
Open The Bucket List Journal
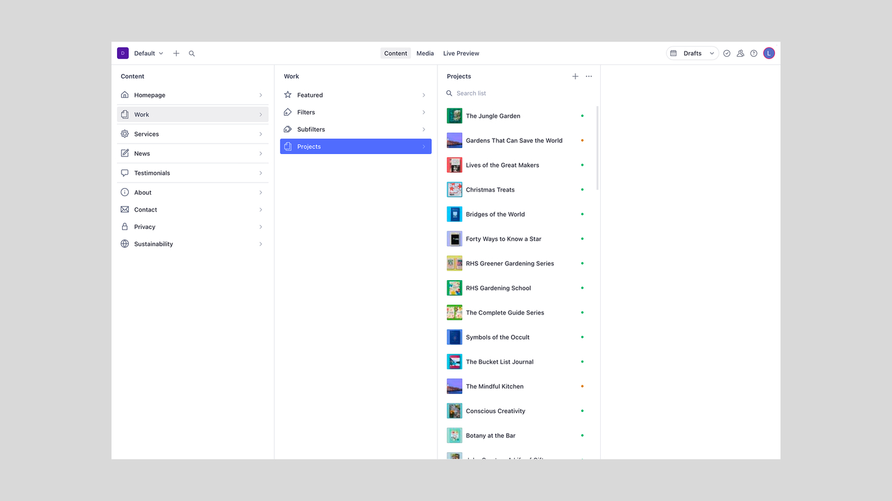pos(518,362)
